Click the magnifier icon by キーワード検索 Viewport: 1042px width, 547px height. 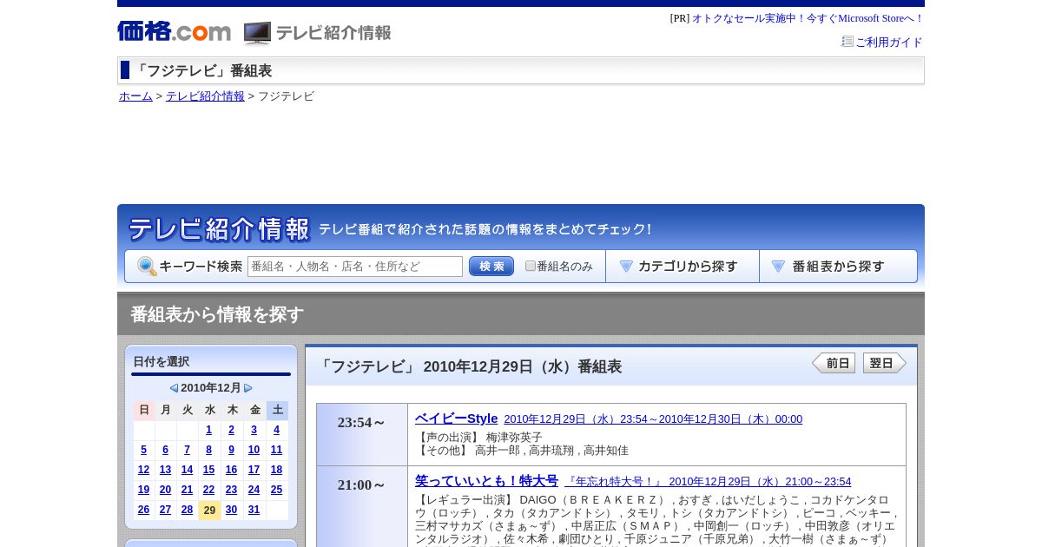(x=147, y=267)
